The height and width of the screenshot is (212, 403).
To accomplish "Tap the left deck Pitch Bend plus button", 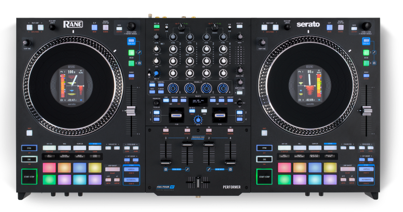I will [x=136, y=148].
